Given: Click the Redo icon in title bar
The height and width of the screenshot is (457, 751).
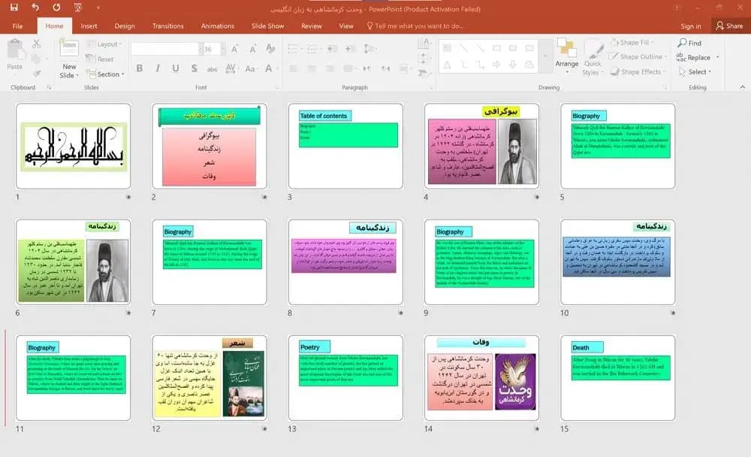Looking at the screenshot, I should 56,8.
